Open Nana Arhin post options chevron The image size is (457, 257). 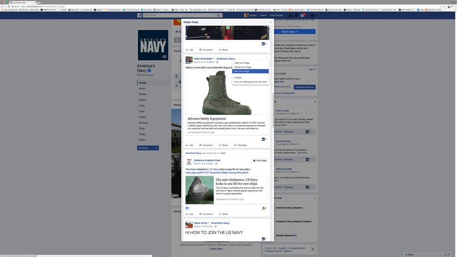(267, 223)
